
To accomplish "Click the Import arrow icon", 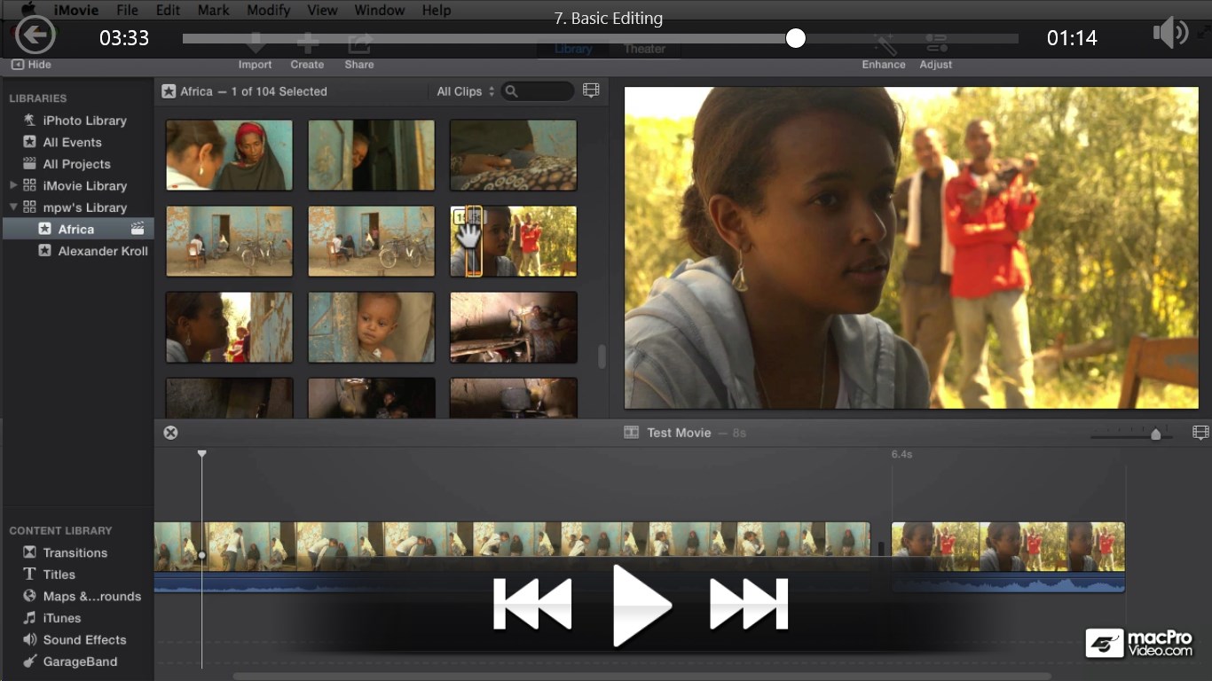I will 256,44.
